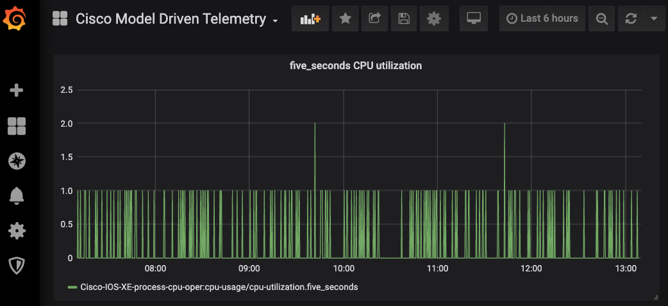Expand the refresh interval dropdown arrow
Image resolution: width=668 pixels, height=306 pixels.
tap(653, 19)
